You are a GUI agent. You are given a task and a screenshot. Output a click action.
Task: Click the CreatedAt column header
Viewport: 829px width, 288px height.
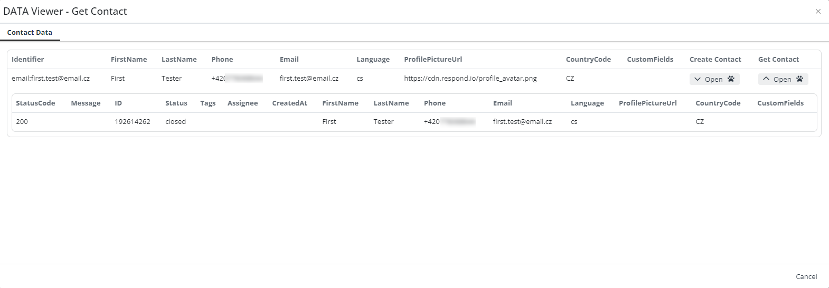289,103
